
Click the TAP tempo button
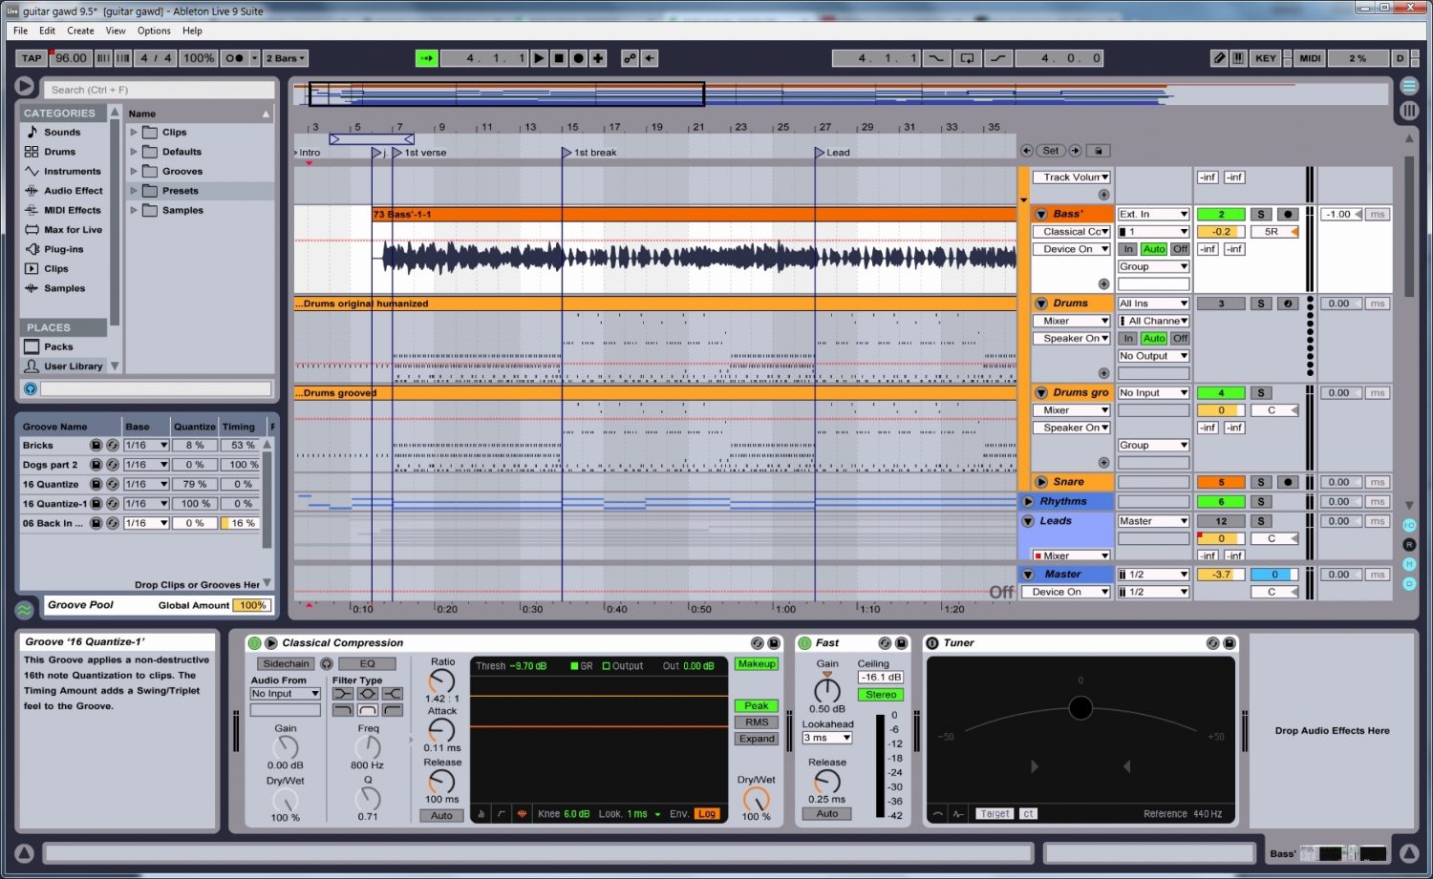(32, 58)
